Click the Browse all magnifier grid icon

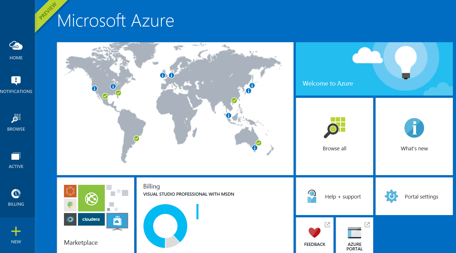[x=335, y=127]
